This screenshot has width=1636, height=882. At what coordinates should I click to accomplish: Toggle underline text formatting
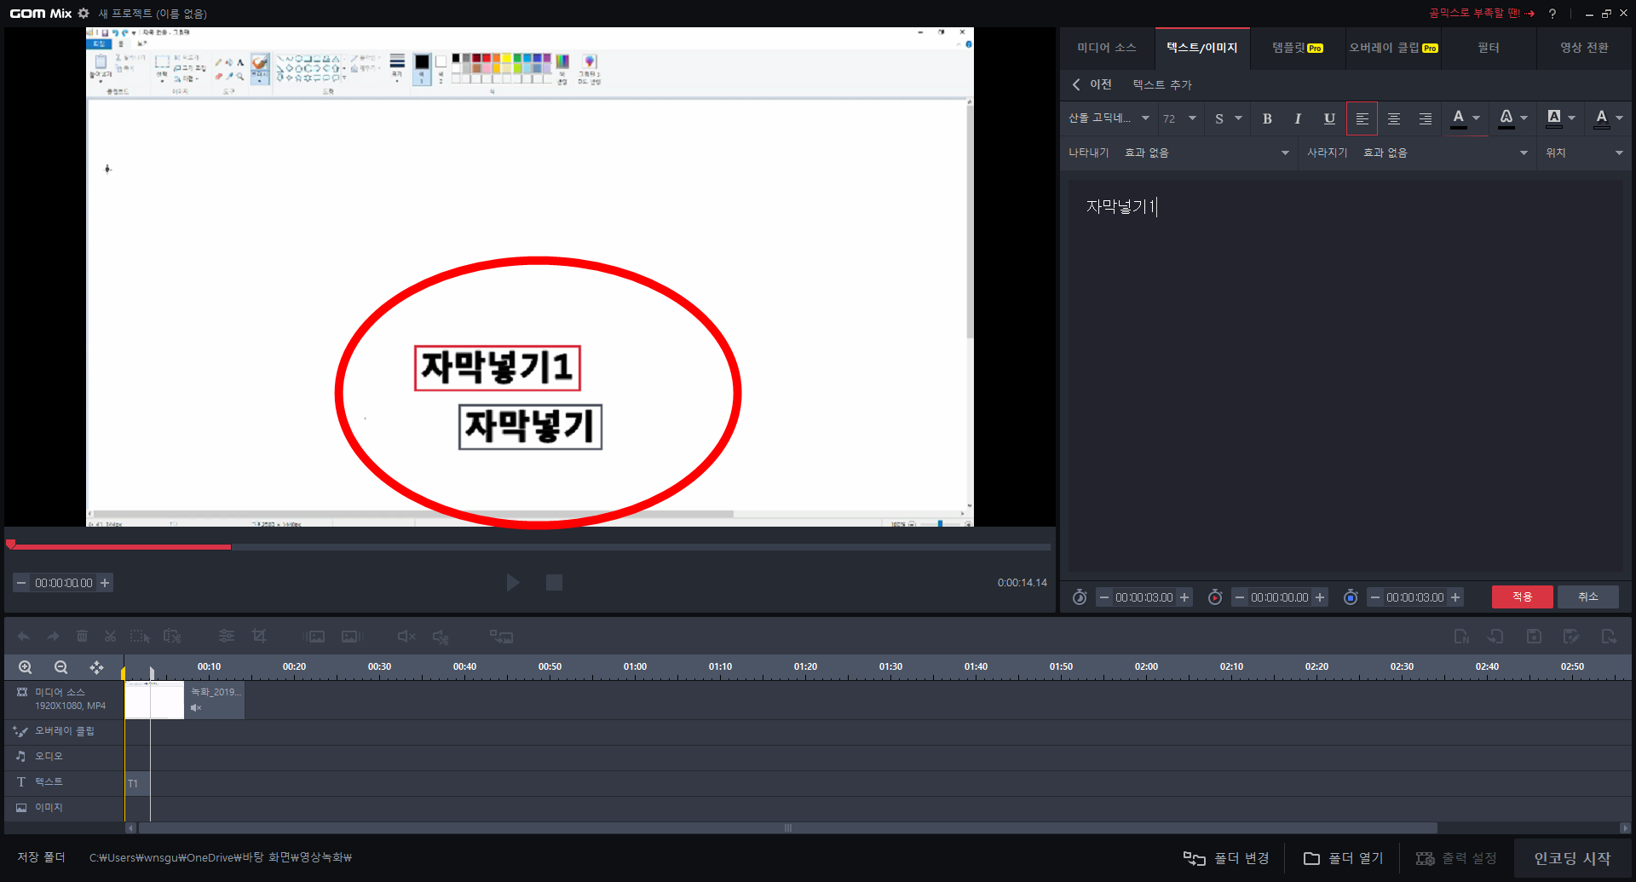[x=1329, y=119]
